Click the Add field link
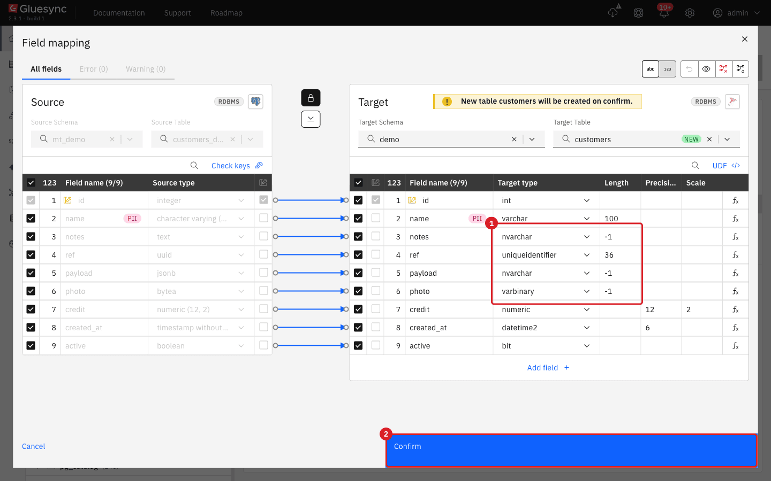This screenshot has height=481, width=771. 548,368
